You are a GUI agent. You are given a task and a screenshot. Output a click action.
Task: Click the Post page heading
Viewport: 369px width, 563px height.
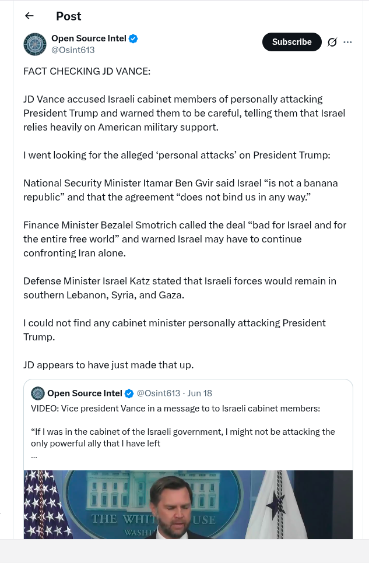click(69, 16)
